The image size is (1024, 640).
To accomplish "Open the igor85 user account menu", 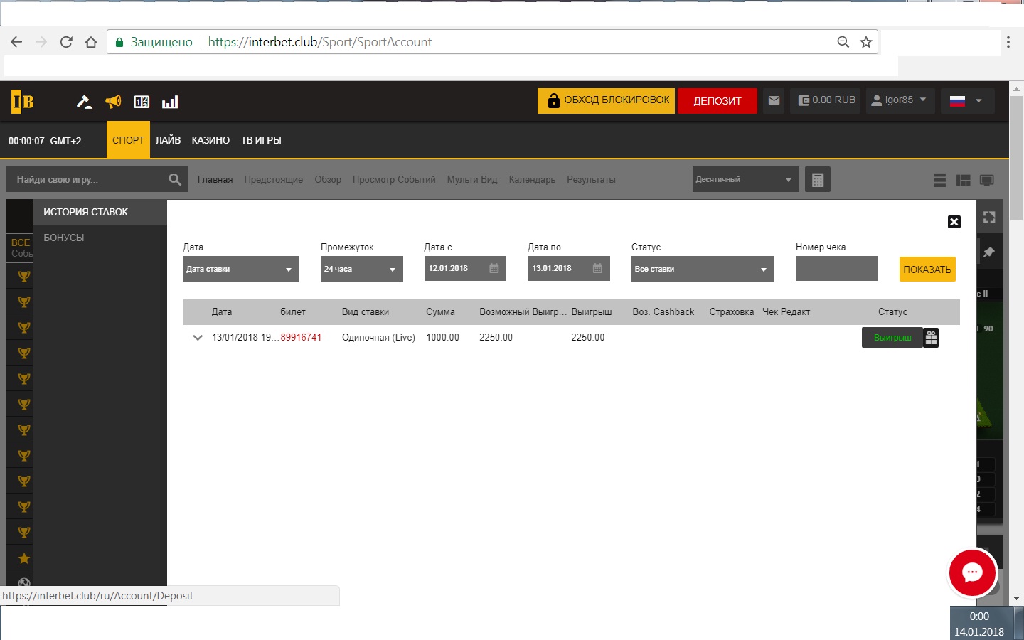I will [x=899, y=100].
